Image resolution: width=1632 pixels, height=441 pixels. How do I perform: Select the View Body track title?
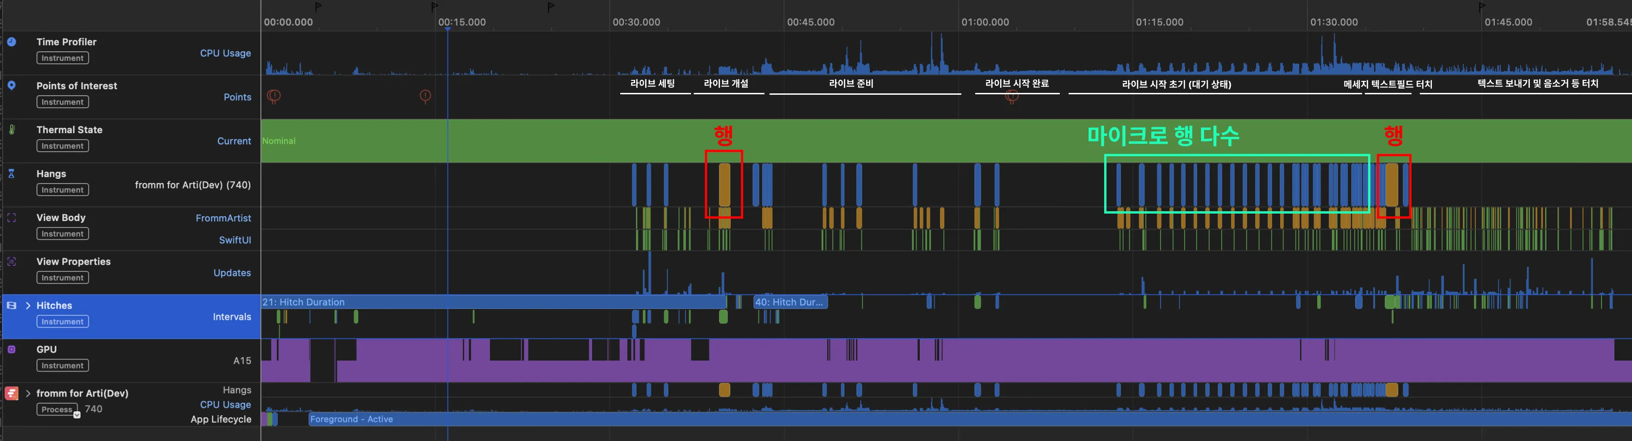click(61, 217)
